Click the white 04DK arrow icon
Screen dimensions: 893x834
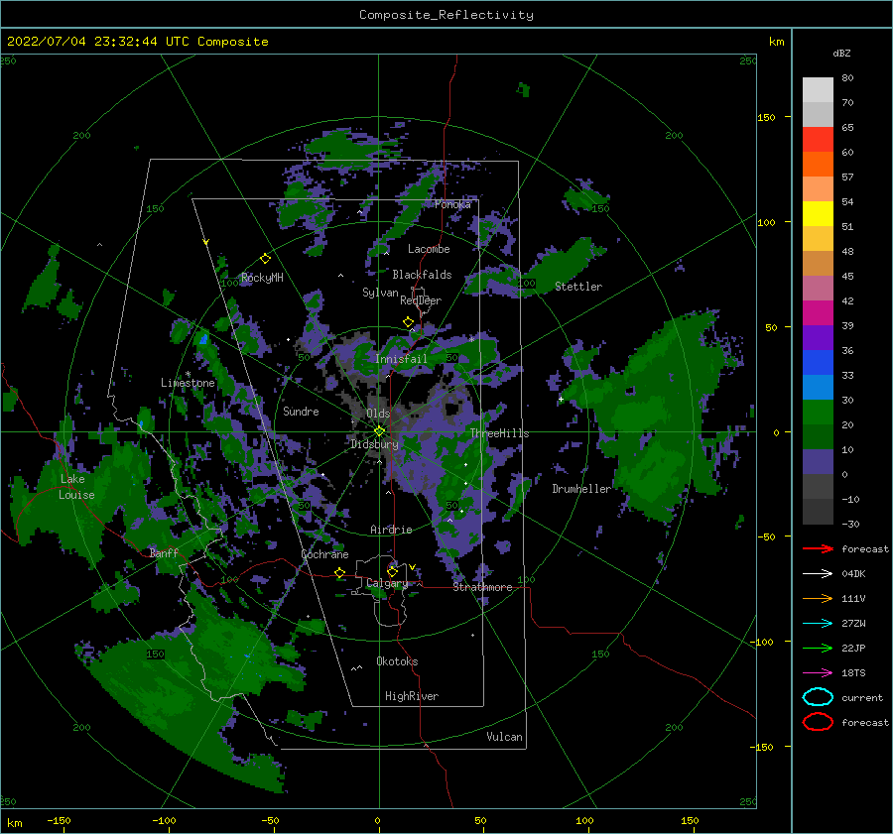point(818,573)
